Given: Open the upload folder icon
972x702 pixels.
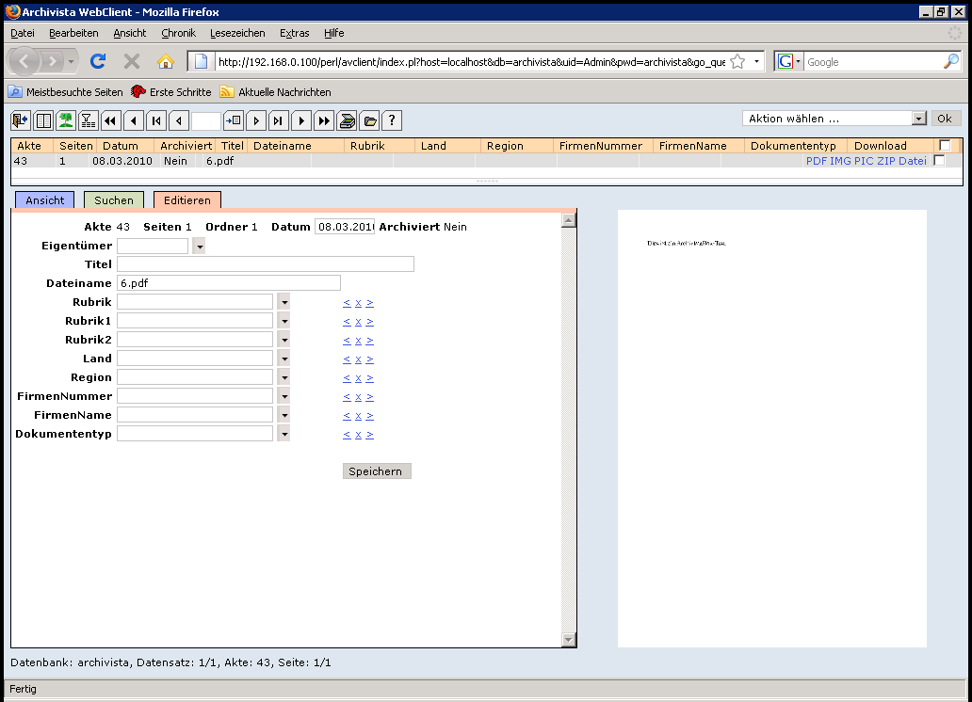Looking at the screenshot, I should [369, 120].
